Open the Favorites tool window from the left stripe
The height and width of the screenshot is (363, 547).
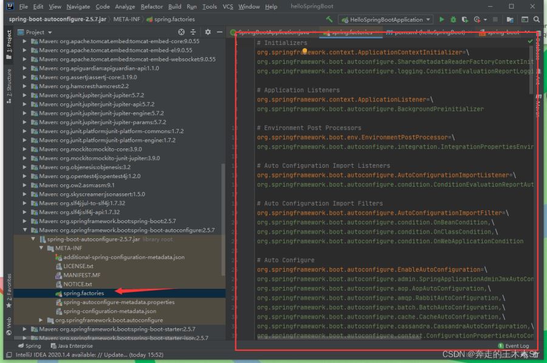[9, 291]
